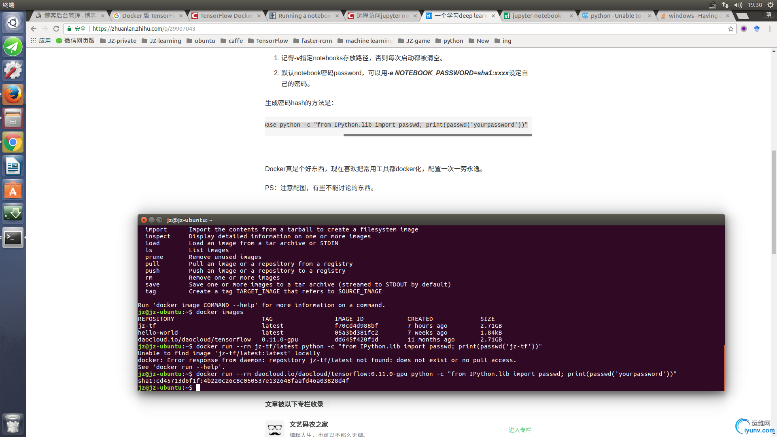Image resolution: width=777 pixels, height=437 pixels.
Task: Open a new Chrome tab
Action: point(742,16)
